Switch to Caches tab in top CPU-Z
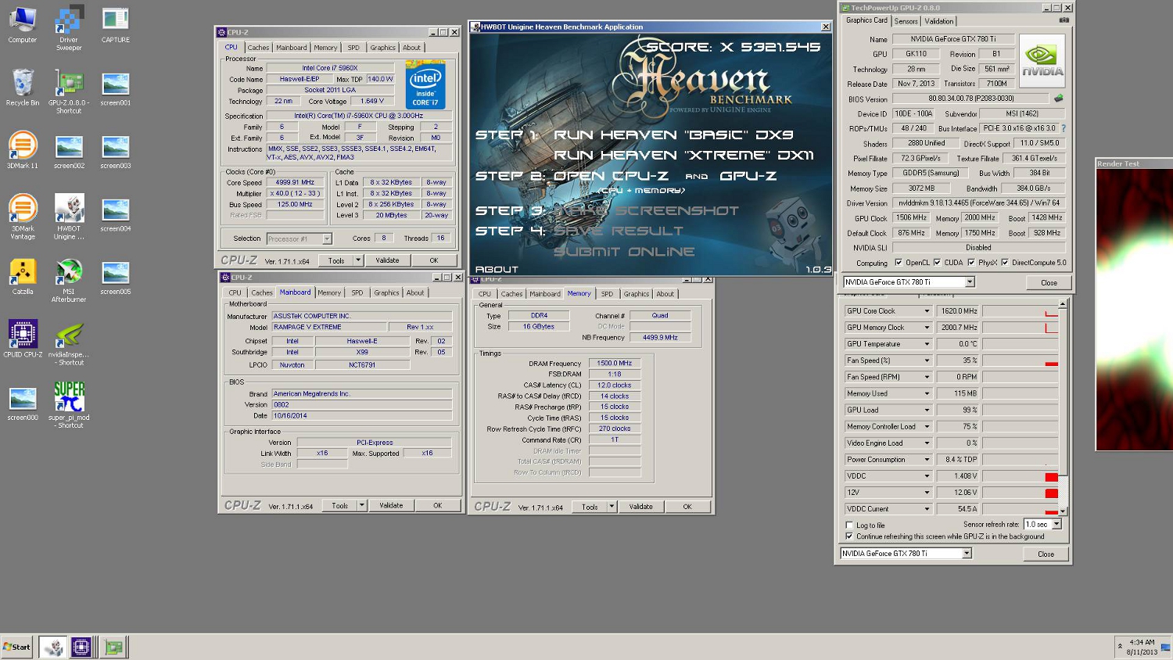This screenshot has height=660, width=1173. coord(258,48)
